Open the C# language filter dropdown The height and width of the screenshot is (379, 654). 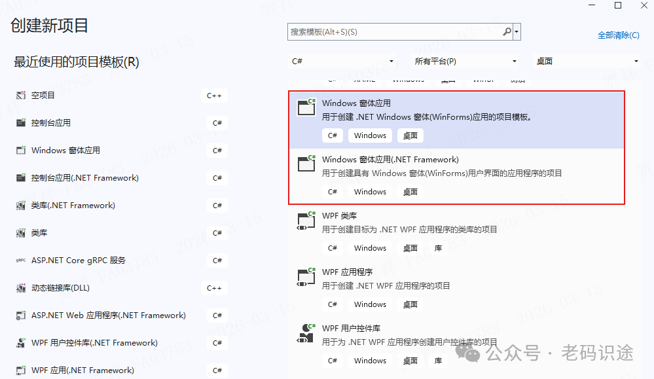tap(342, 61)
